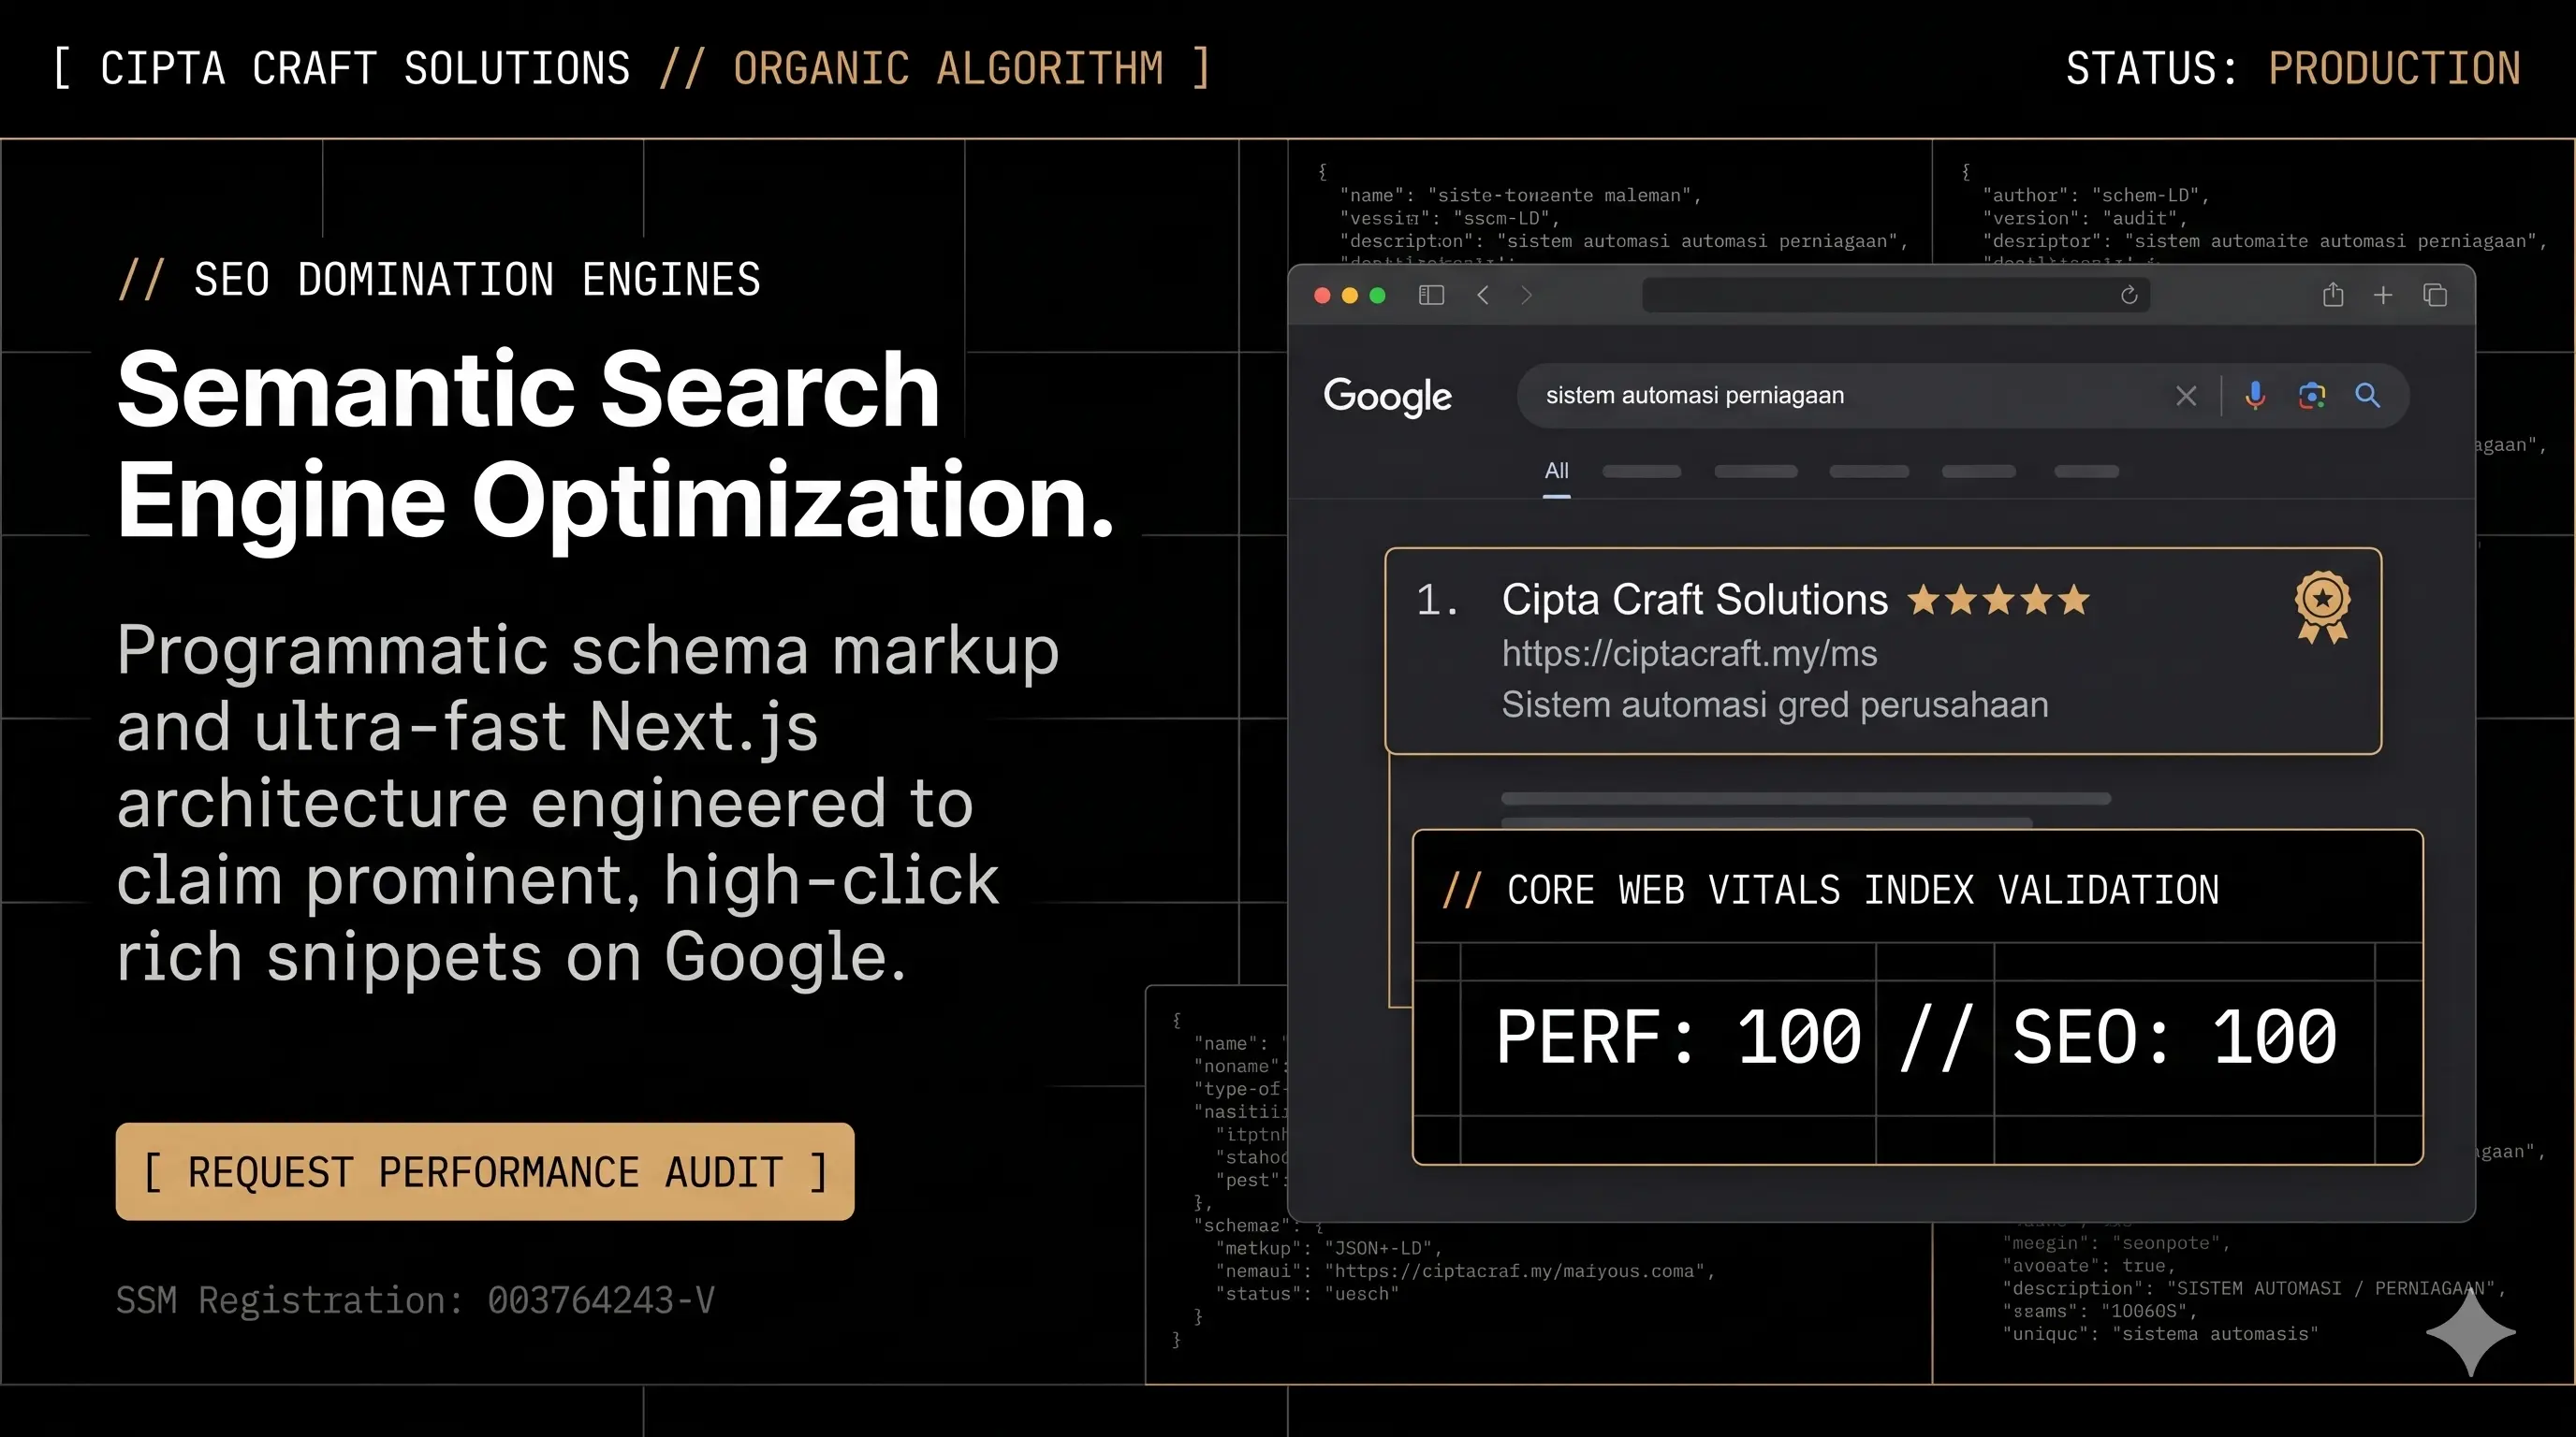Maximize the browser with green button
The image size is (2576, 1437).
pyautogui.click(x=1377, y=295)
